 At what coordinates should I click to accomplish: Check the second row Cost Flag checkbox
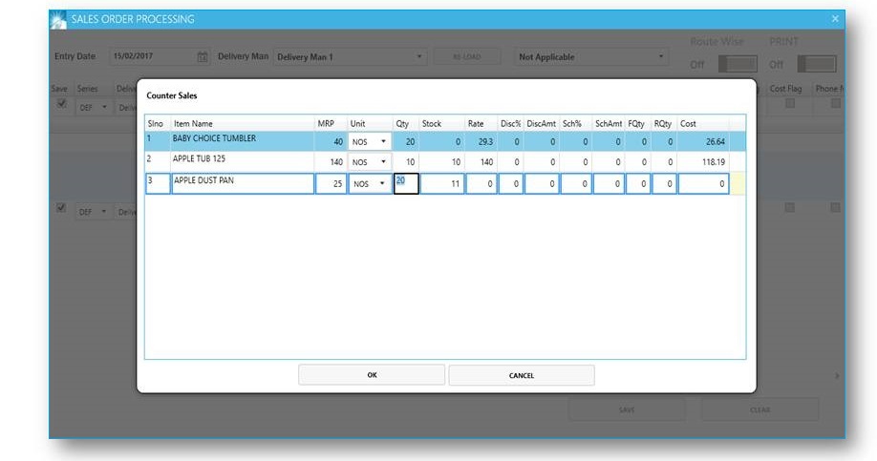789,207
